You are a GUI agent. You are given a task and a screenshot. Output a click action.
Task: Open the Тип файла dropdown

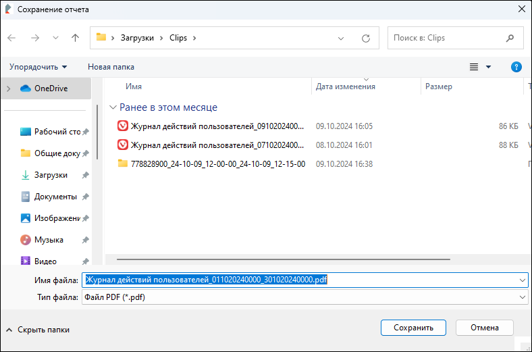[304, 297]
